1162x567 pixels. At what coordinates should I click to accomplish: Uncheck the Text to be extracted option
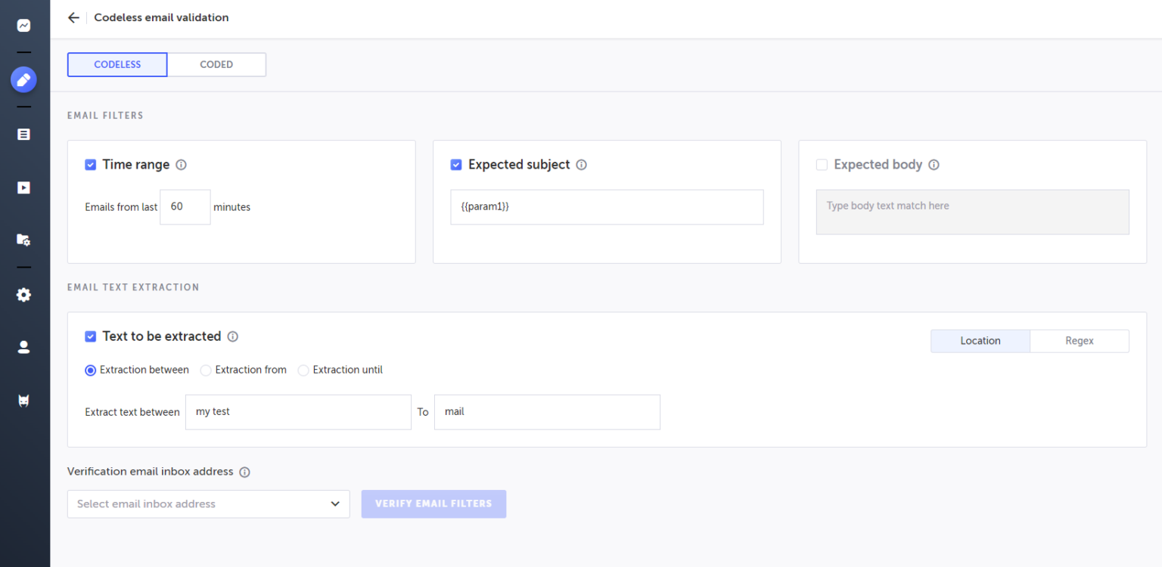click(x=91, y=336)
